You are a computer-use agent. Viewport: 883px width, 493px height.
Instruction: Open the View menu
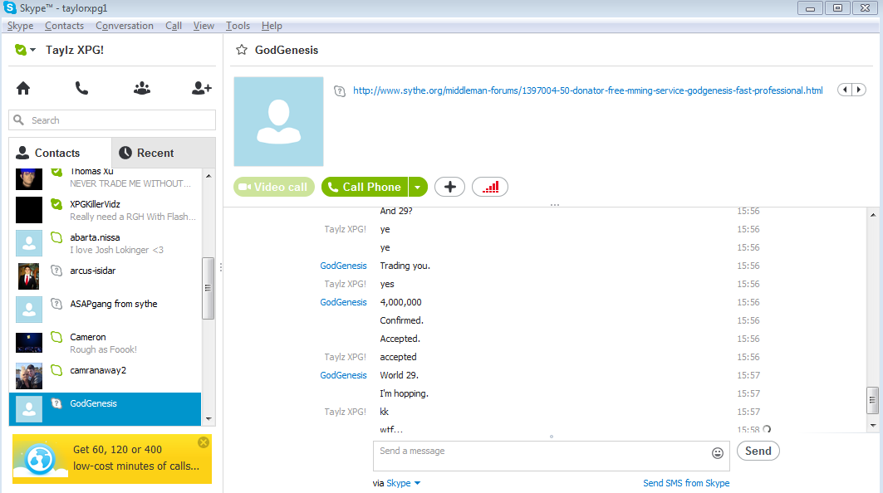coord(204,26)
